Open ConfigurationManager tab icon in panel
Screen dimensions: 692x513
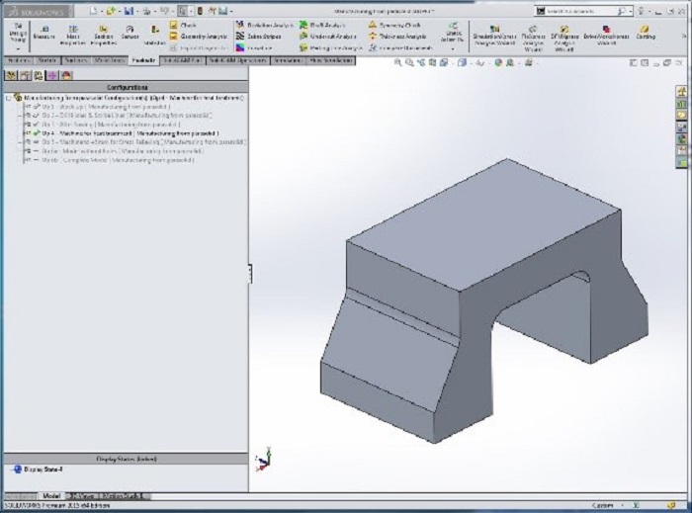[39, 74]
